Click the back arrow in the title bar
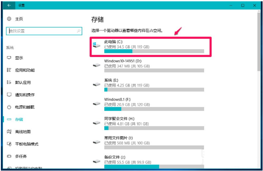Viewport: 263px width, 171px height. pos(9,5)
